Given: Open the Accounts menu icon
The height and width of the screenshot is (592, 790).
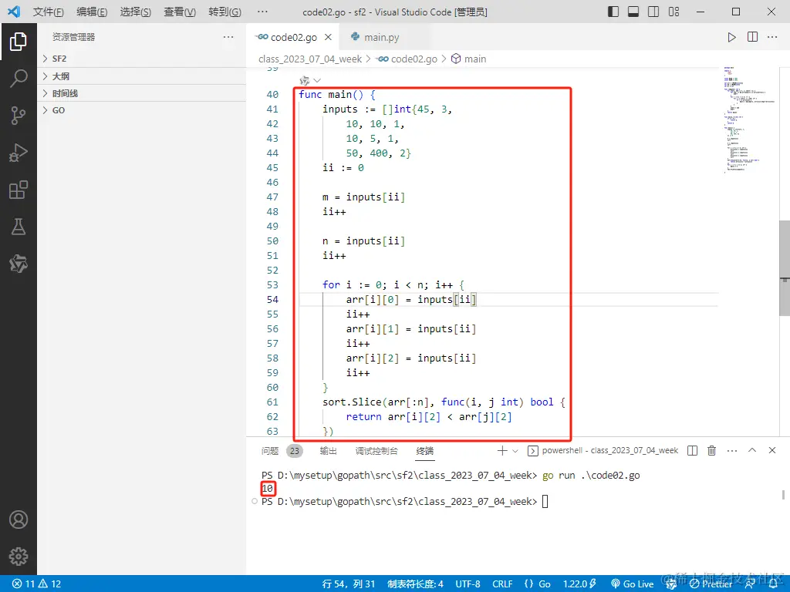Looking at the screenshot, I should point(19,520).
